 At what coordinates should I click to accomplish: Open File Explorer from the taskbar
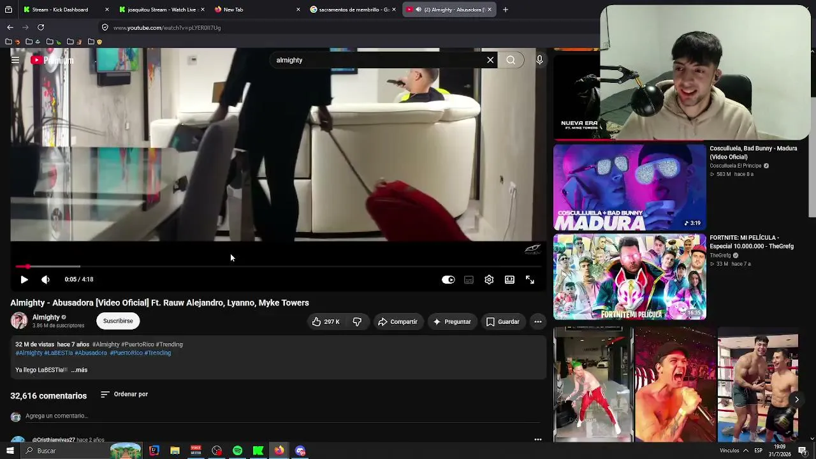(x=175, y=451)
